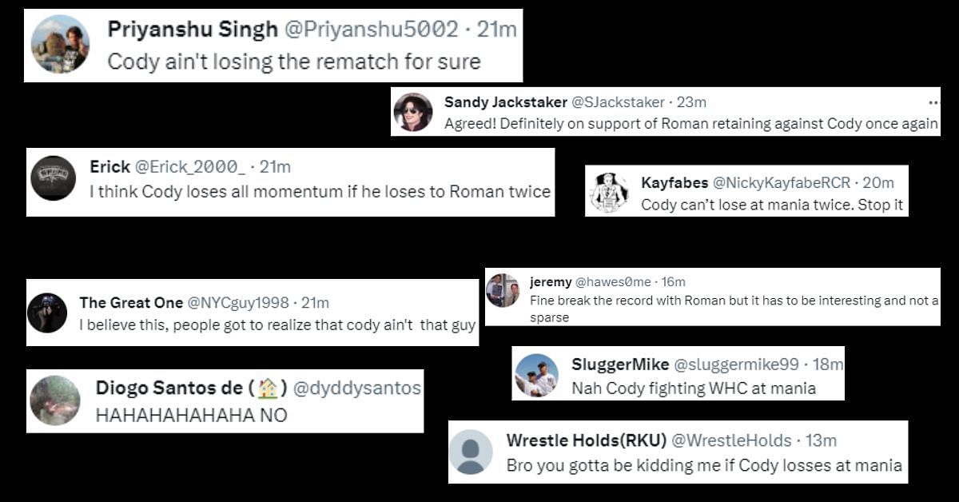Open the @Priyanshu5002 handle link
959x502 pixels.
coord(371,30)
